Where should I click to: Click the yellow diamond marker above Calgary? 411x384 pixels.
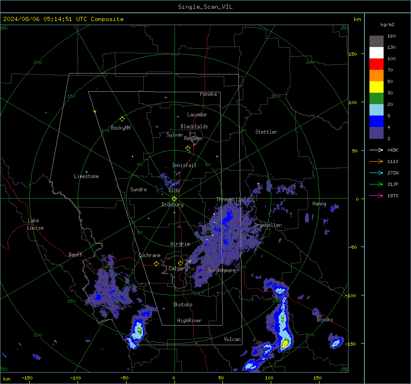coord(180,263)
